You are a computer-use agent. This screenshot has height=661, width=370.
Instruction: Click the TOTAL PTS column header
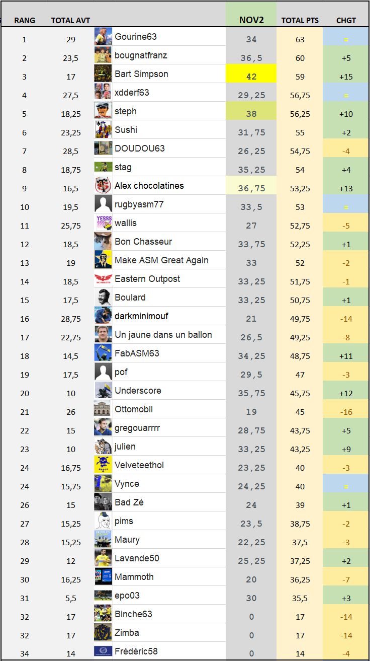[x=300, y=21]
